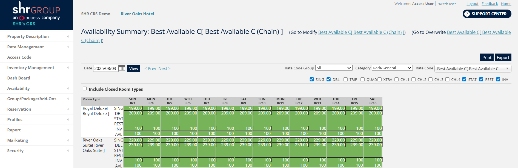Image resolution: width=518 pixels, height=168 pixels.
Task: Toggle the DBL checkbox
Action: point(329,79)
